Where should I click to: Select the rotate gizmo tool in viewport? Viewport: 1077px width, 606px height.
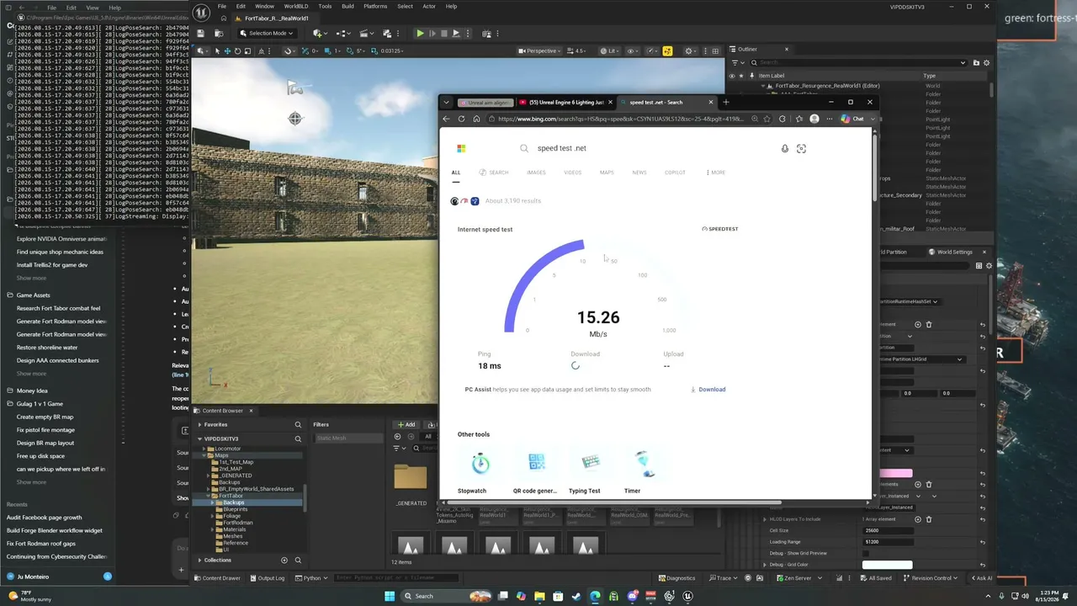pyautogui.click(x=237, y=51)
